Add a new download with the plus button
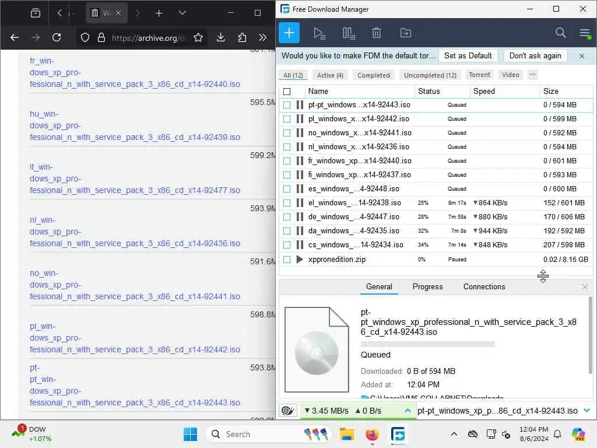597x448 pixels. click(289, 33)
